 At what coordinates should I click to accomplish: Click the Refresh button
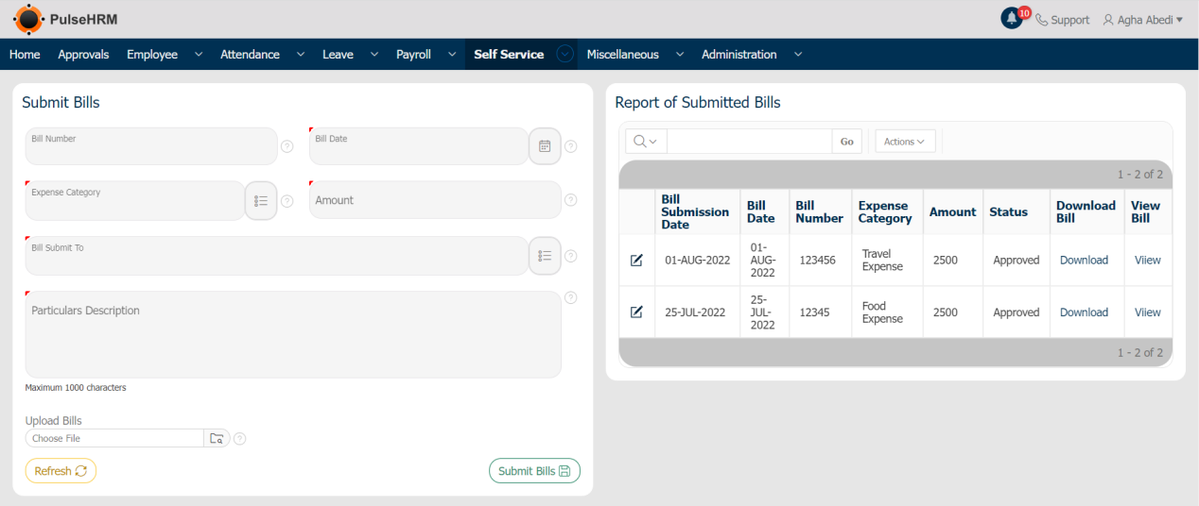(x=61, y=471)
